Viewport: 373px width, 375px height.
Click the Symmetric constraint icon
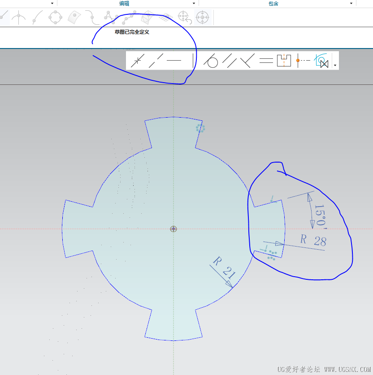[x=284, y=60]
